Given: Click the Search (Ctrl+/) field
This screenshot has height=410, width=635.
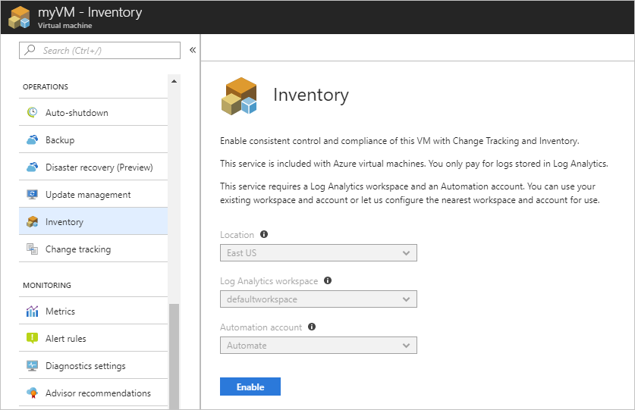Looking at the screenshot, I should click(99, 51).
